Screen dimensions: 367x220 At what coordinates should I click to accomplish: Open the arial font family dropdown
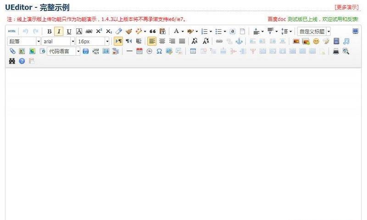coord(72,42)
